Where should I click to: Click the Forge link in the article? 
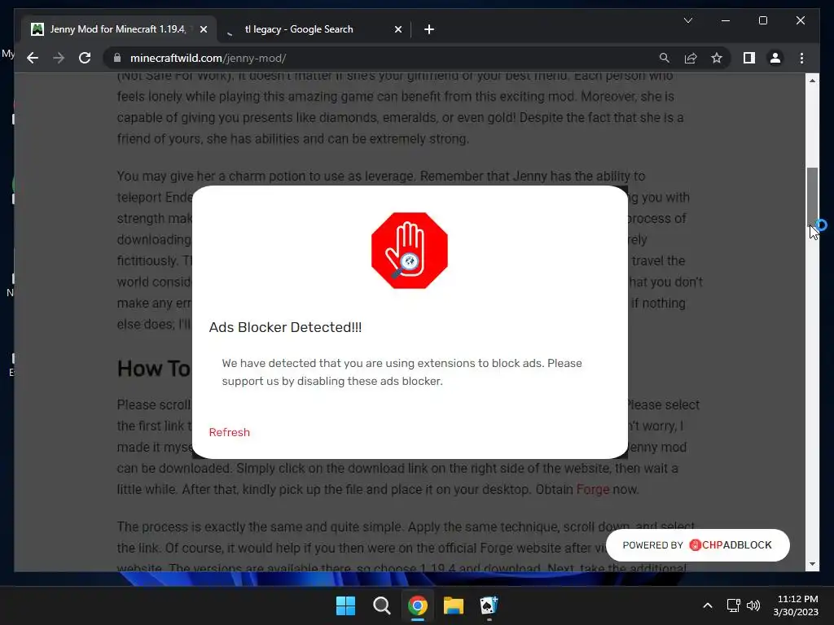pos(593,489)
